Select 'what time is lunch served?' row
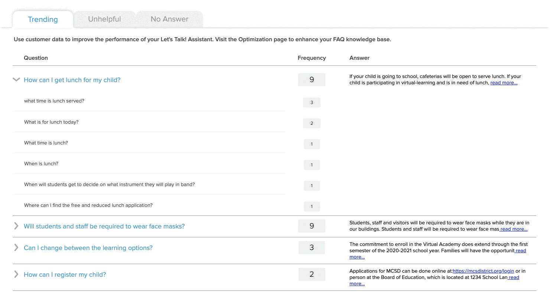 (54, 101)
